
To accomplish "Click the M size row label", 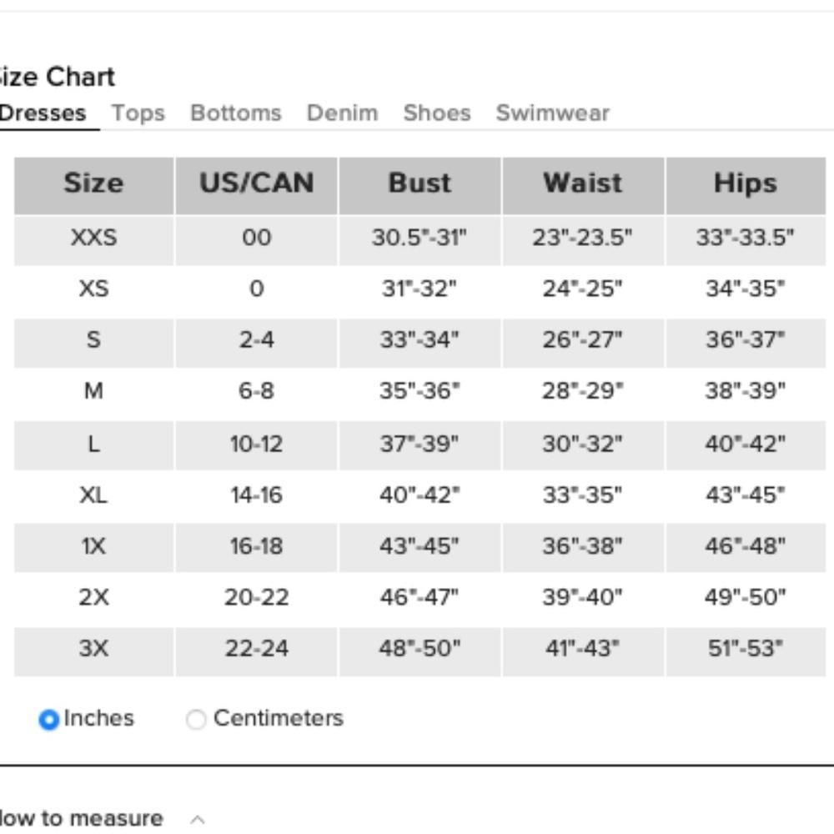I will [93, 391].
